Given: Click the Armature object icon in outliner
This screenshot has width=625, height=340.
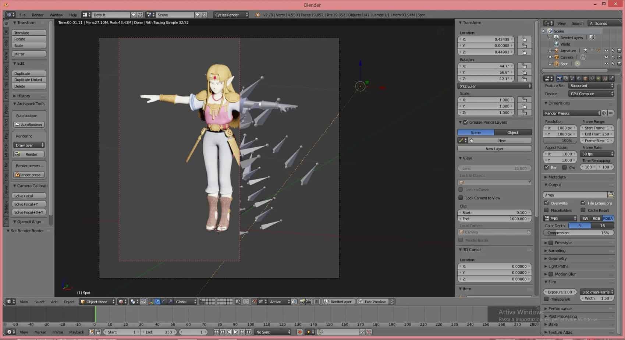Looking at the screenshot, I should tap(557, 51).
